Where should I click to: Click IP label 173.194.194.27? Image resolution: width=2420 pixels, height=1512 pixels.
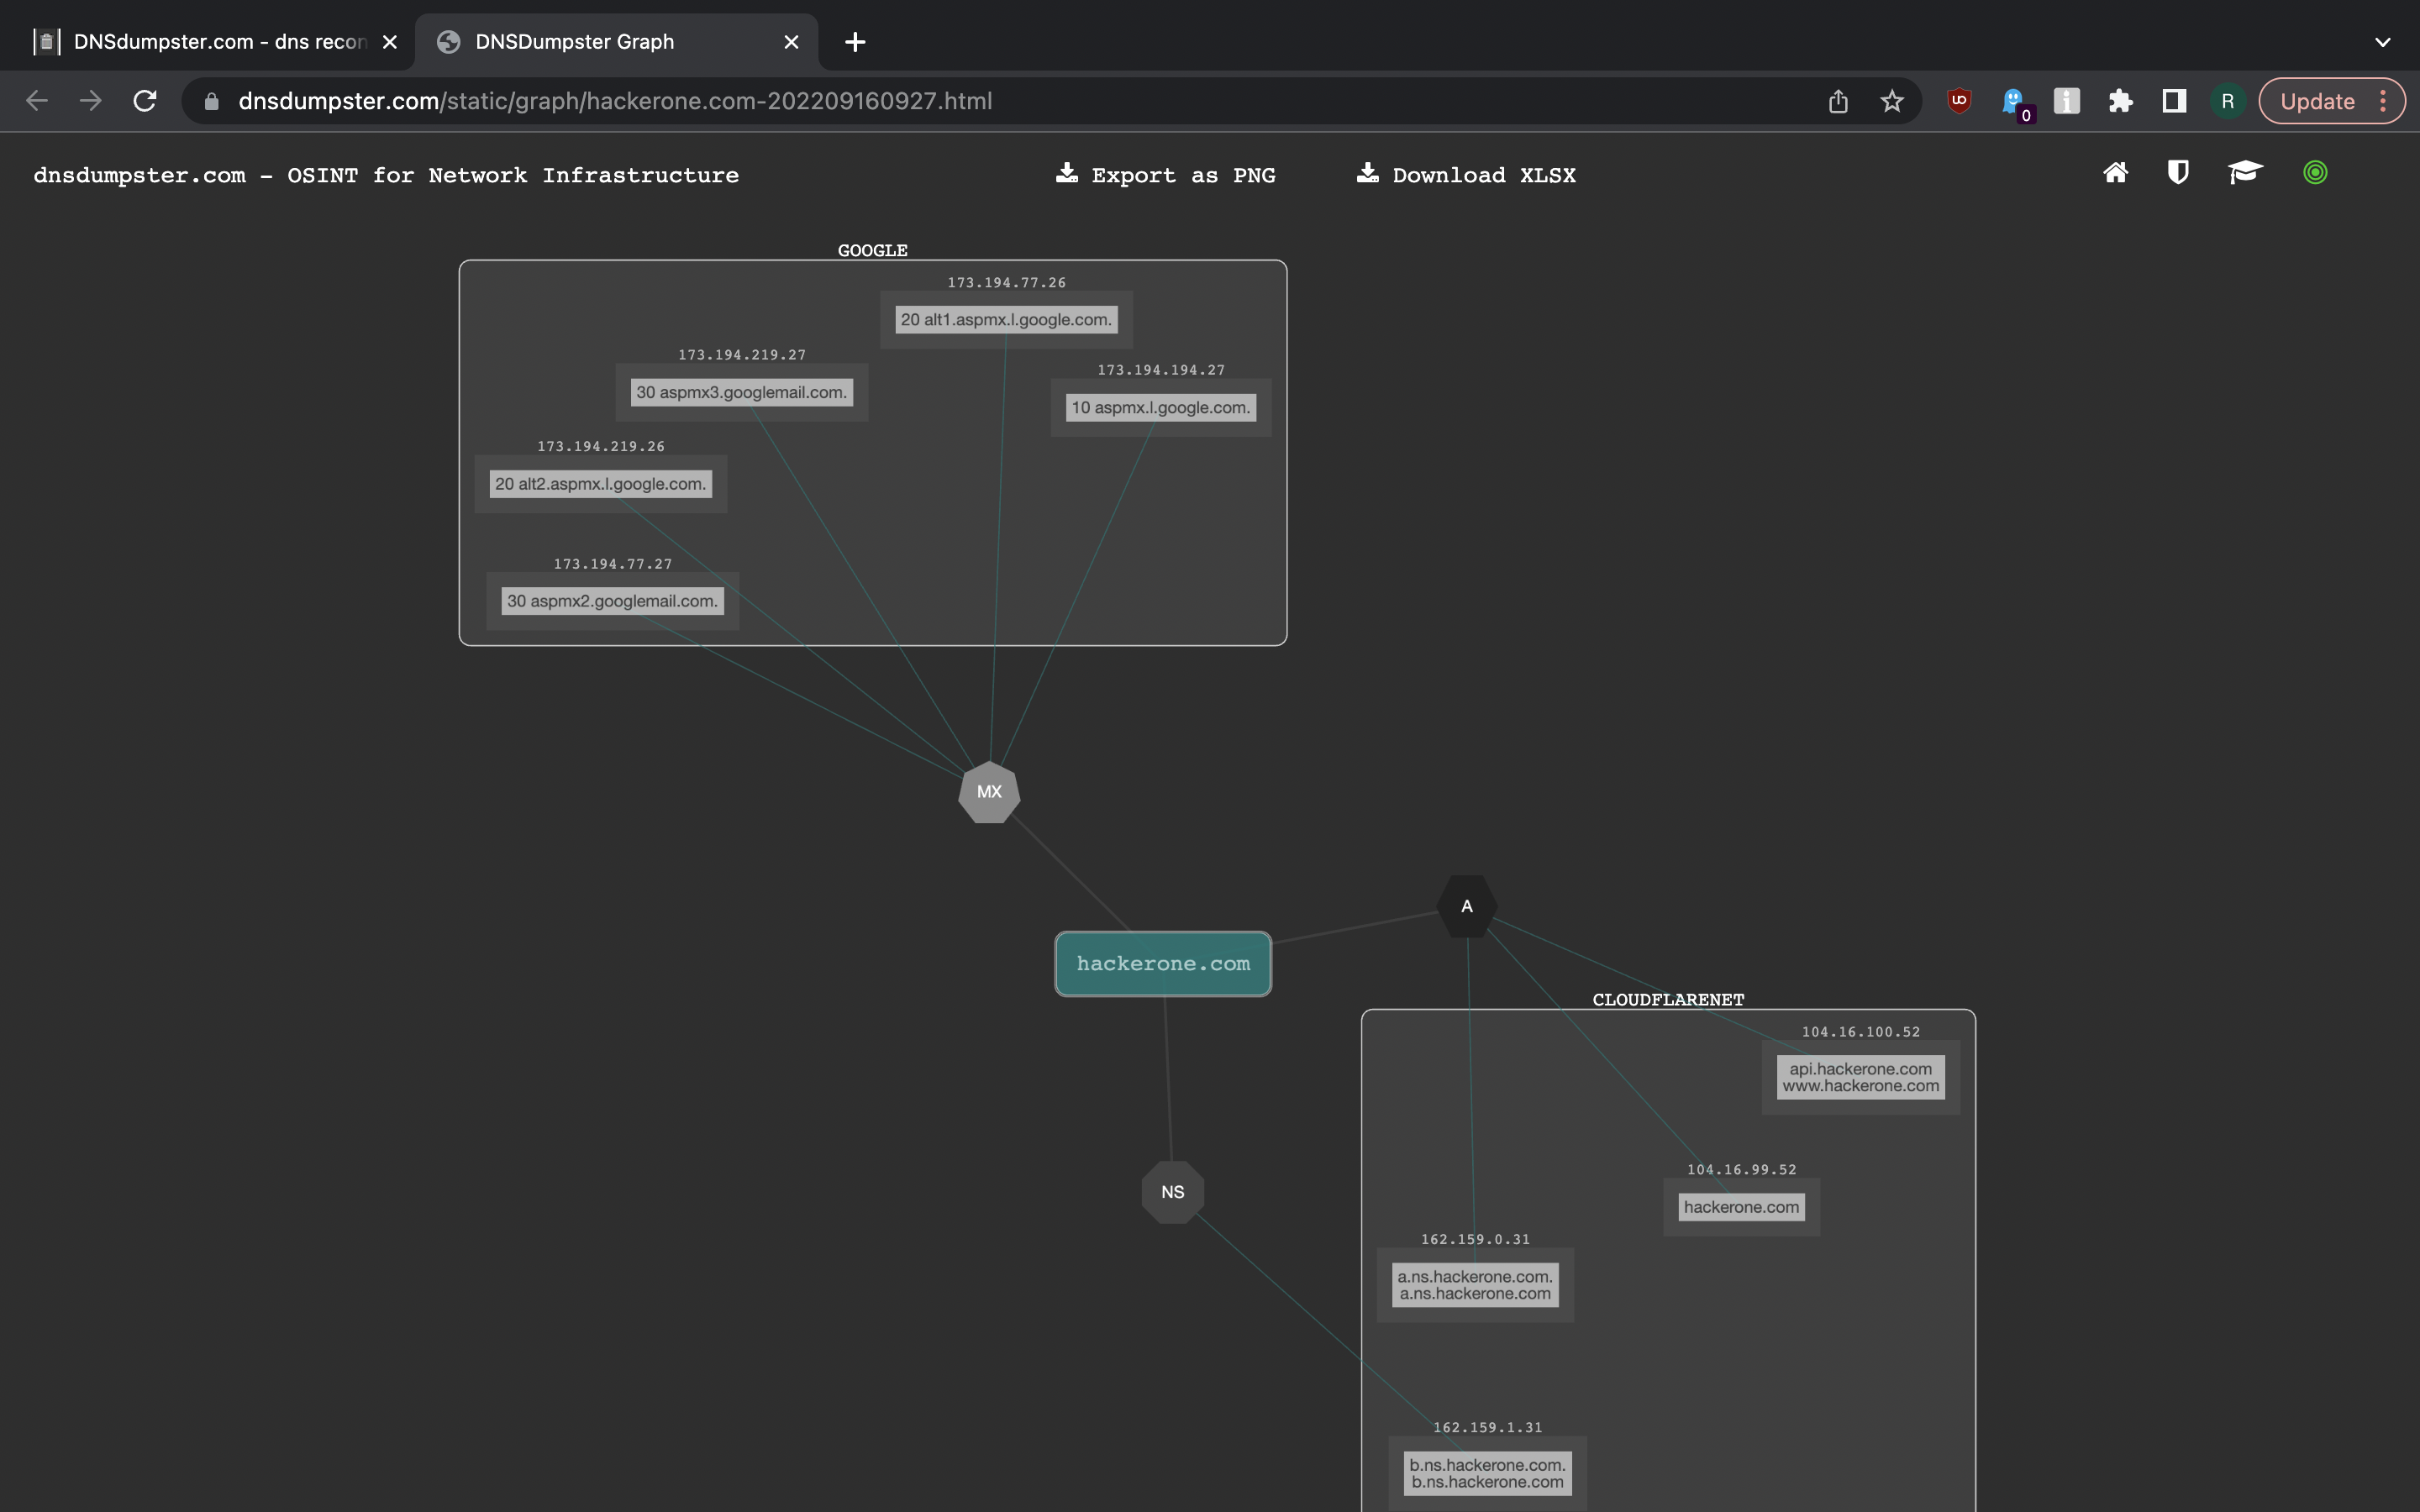[1161, 370]
